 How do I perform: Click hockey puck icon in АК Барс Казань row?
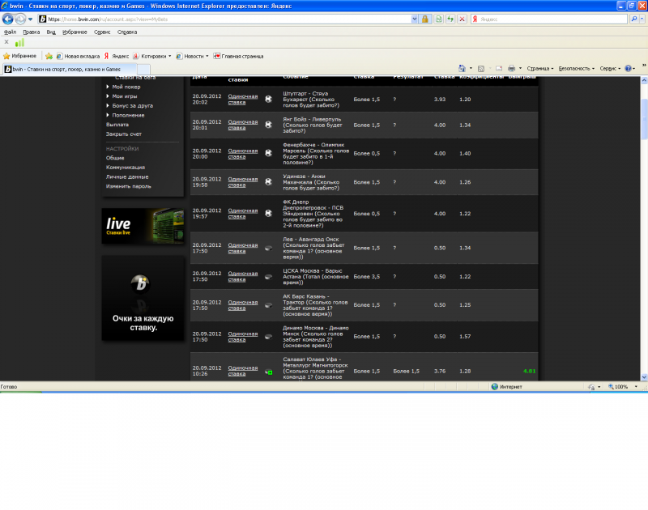click(268, 305)
